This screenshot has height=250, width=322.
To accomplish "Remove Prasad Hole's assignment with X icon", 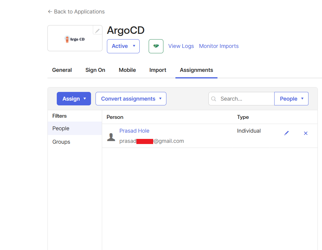I will click(x=305, y=133).
